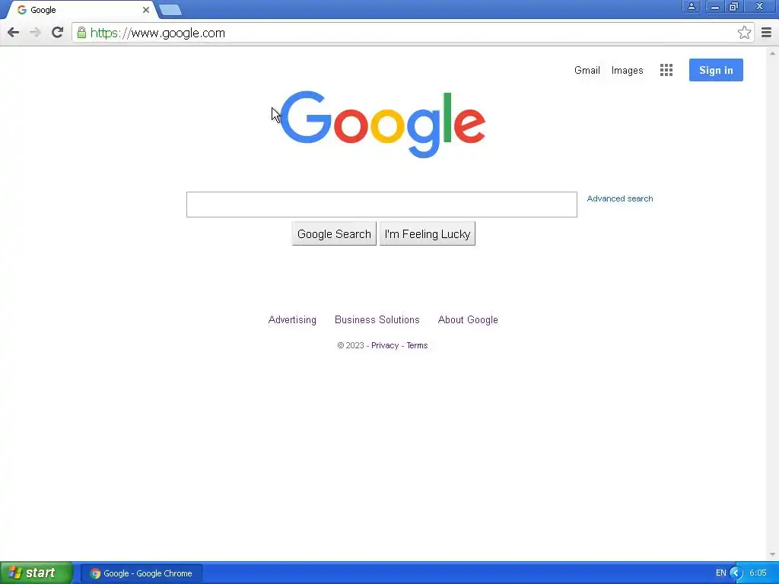Click the Chrome user profile icon

click(x=691, y=6)
